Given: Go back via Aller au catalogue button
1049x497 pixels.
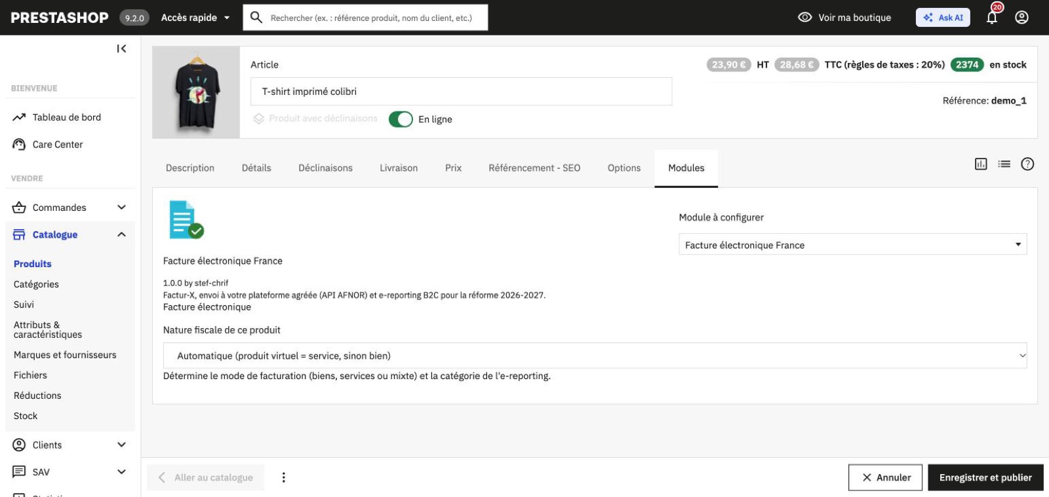Looking at the screenshot, I should click(x=205, y=477).
